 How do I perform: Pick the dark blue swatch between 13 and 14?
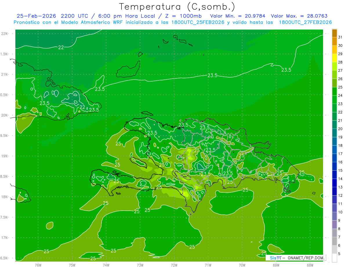[x=334, y=183]
